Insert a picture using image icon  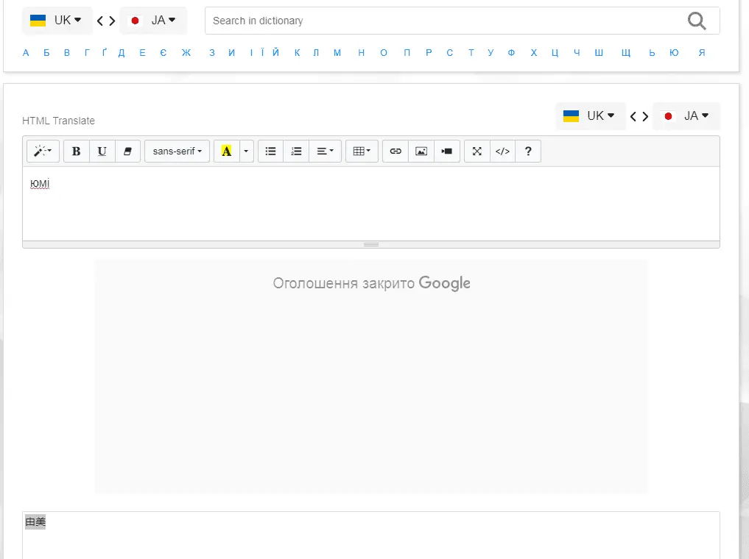click(x=421, y=152)
